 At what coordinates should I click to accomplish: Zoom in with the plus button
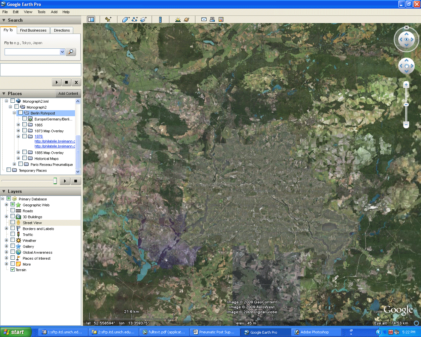[x=406, y=85]
